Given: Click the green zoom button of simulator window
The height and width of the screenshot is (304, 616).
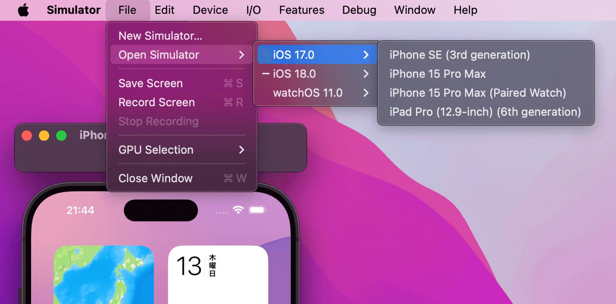Looking at the screenshot, I should point(61,136).
